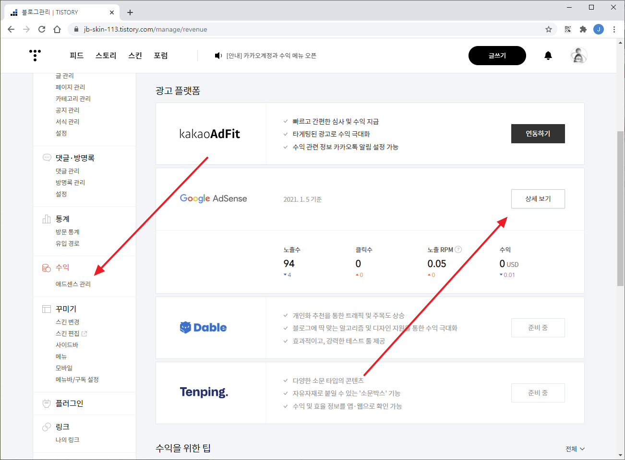Click the external link icon beside 스킨 편집
Image resolution: width=625 pixels, height=460 pixels.
(84, 333)
